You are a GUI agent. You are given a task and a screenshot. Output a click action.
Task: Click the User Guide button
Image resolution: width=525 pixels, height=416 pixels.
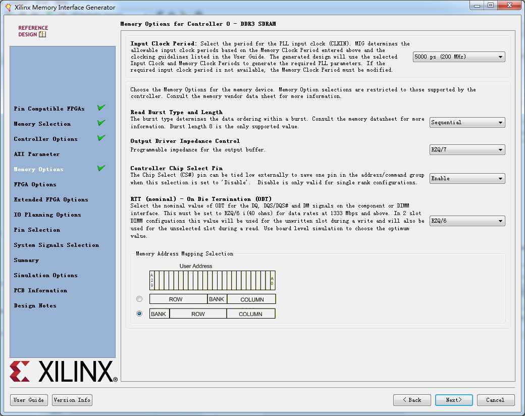tap(29, 400)
